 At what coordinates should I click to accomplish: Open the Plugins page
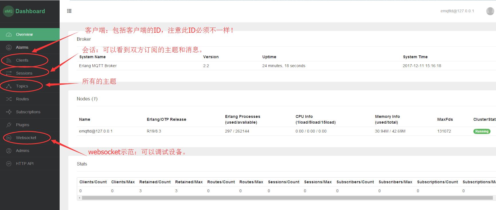(23, 125)
